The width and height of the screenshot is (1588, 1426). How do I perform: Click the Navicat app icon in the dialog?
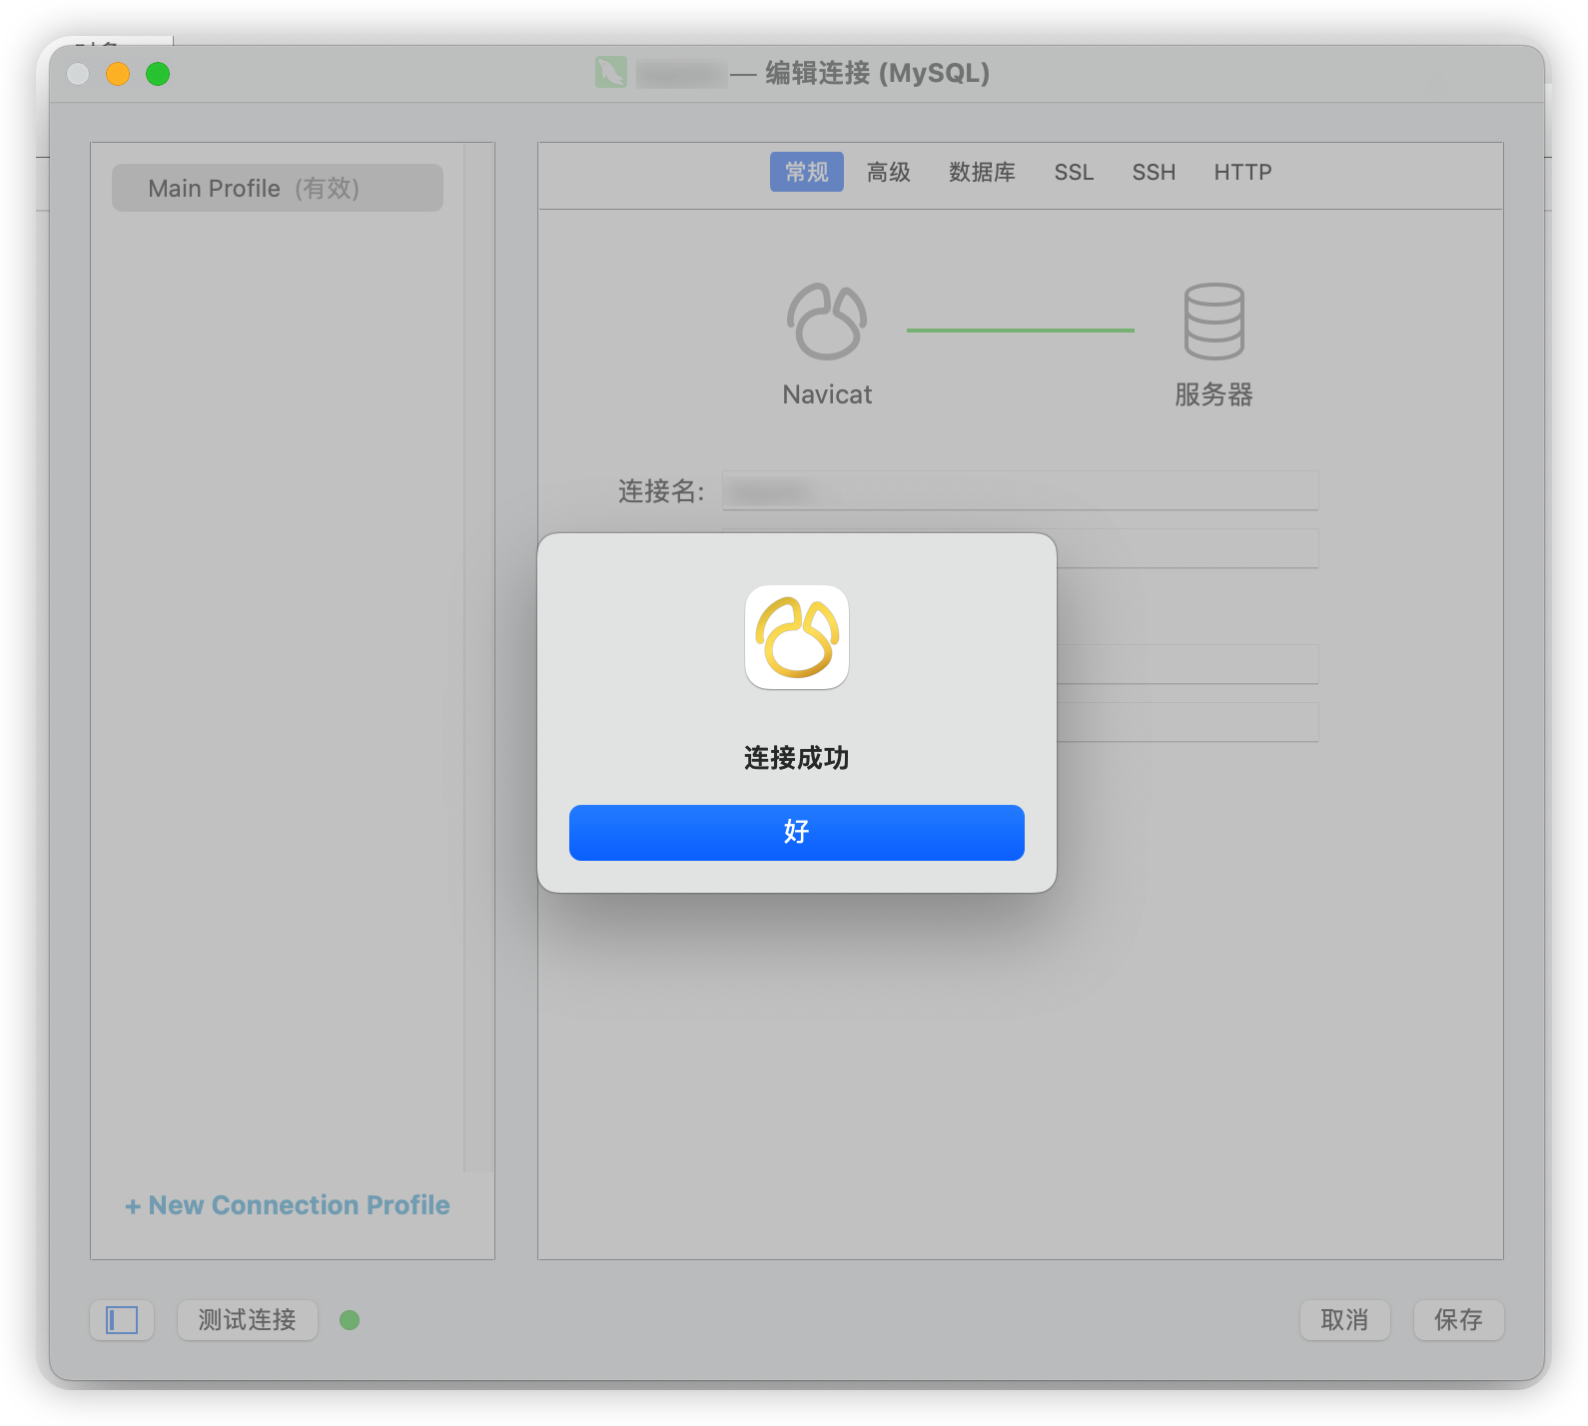point(797,637)
